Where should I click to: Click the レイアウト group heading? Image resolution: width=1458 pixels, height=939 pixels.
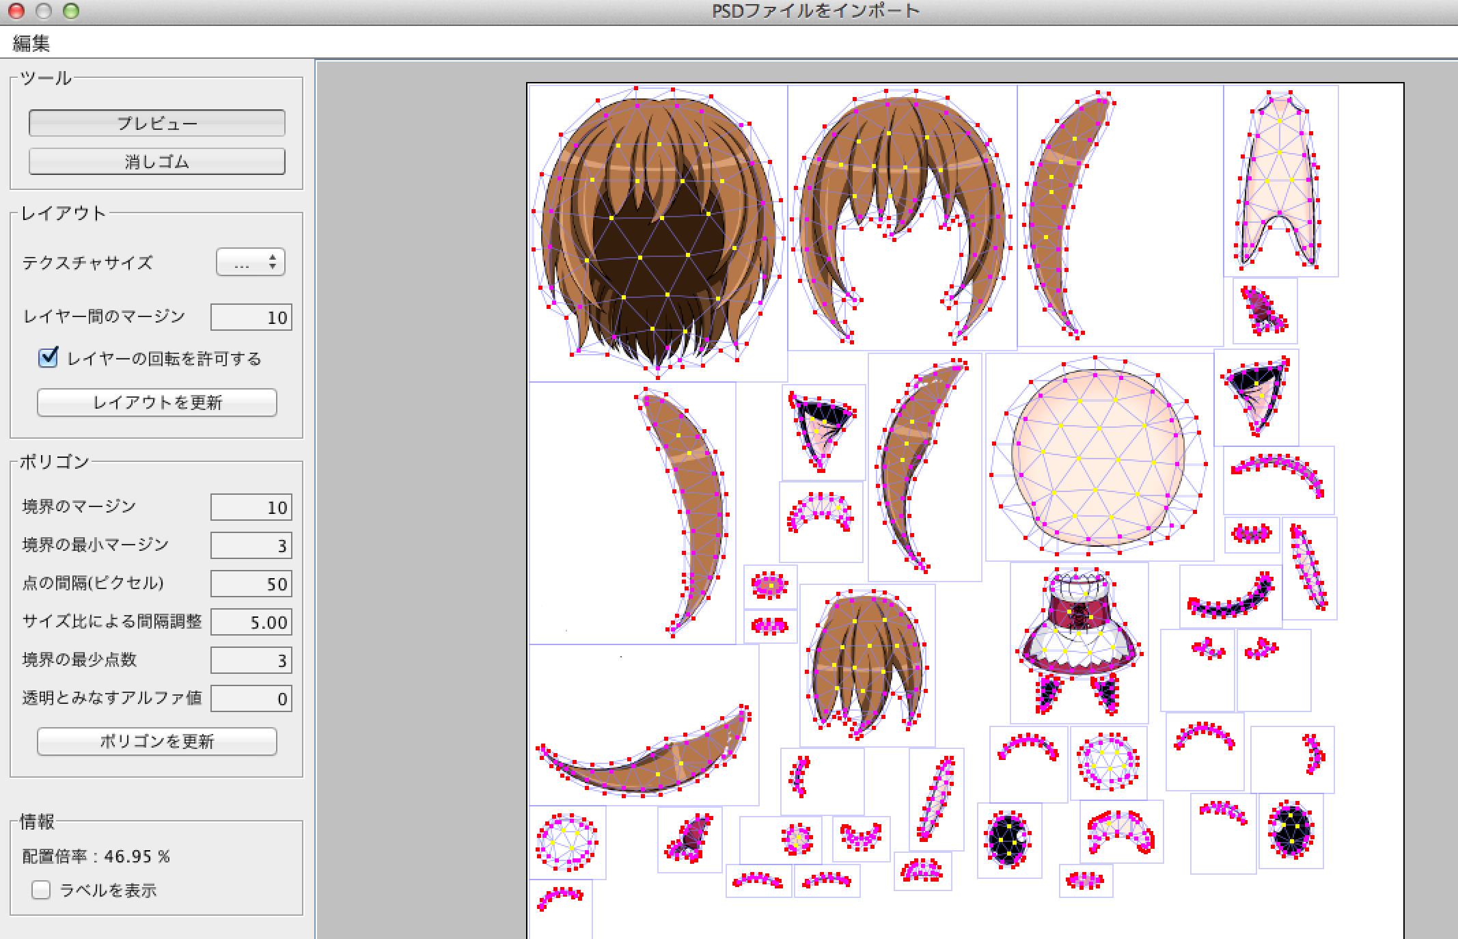pyautogui.click(x=64, y=213)
